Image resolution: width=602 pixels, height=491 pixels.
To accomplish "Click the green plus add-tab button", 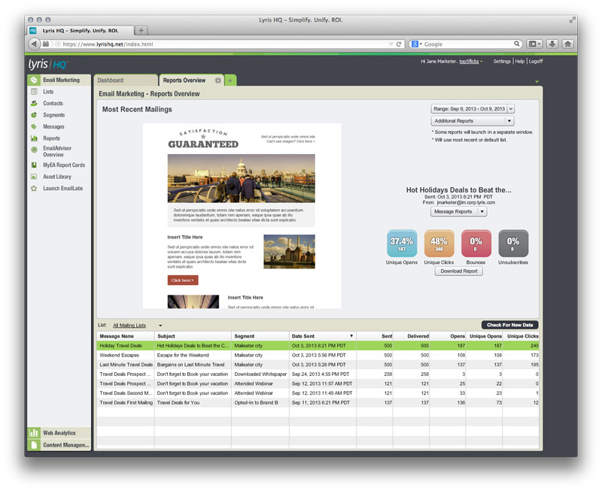I will click(x=230, y=80).
